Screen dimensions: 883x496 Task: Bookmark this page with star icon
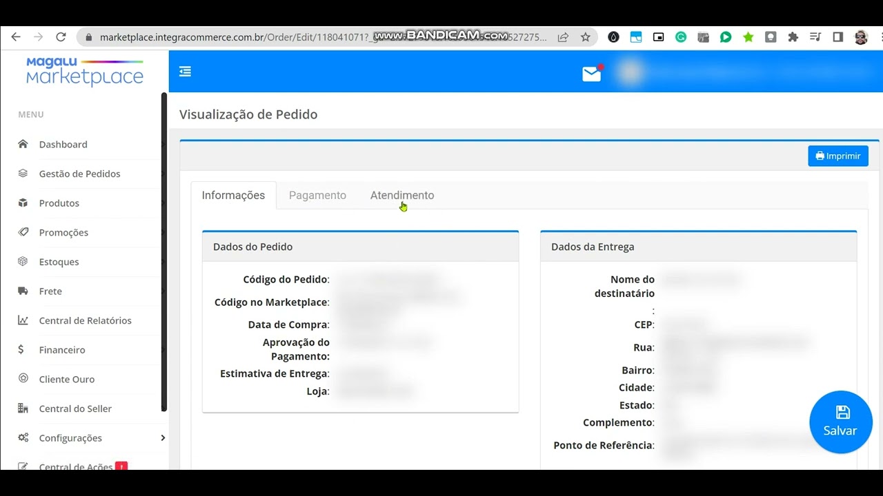tap(586, 37)
